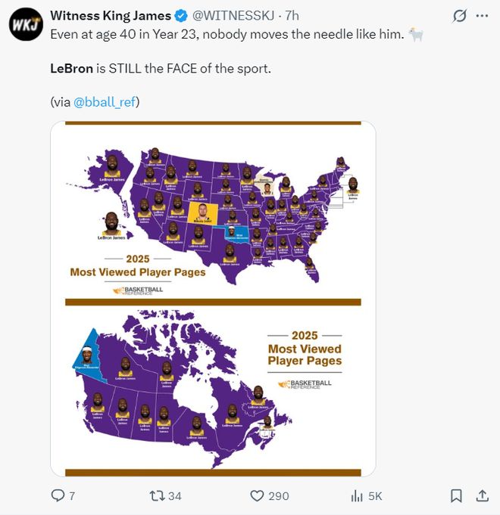This screenshot has height=515, width=500.
Task: Like the post with the heart icon
Action: [x=257, y=495]
